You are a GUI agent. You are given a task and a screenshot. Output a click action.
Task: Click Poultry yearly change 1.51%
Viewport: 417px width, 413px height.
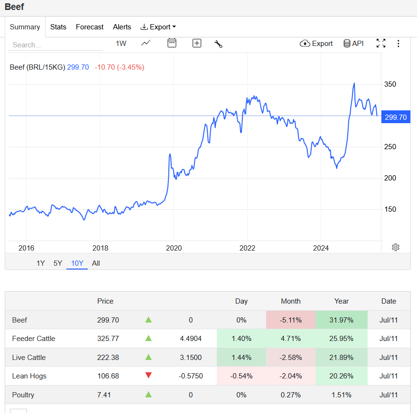(x=342, y=395)
